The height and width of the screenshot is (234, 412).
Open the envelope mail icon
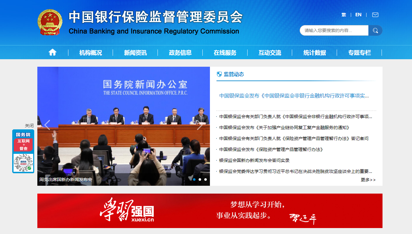375,15
